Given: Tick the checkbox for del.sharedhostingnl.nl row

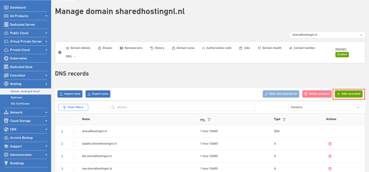Looking at the screenshot, I should [x=74, y=156].
